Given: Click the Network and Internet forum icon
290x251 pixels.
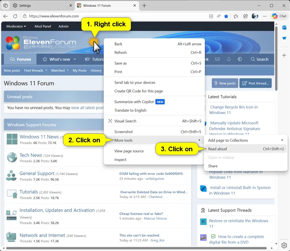Looking at the screenshot, I should coord(12,237).
